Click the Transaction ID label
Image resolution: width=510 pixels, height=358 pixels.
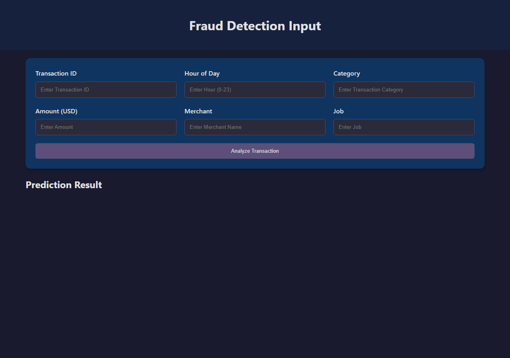pyautogui.click(x=56, y=74)
